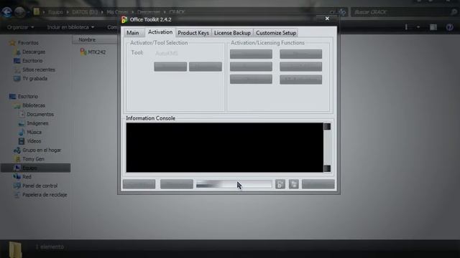Click the Música note icon
This screenshot has width=460, height=258.
[x=22, y=132]
